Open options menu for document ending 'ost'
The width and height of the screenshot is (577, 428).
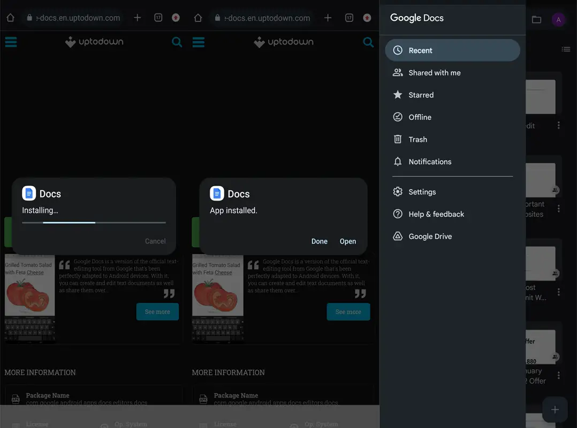point(559,292)
